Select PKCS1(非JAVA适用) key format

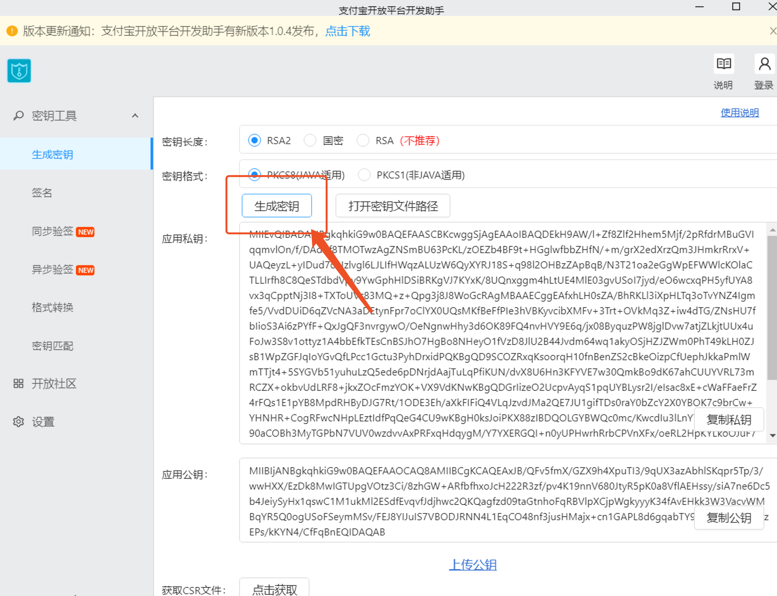tap(364, 175)
